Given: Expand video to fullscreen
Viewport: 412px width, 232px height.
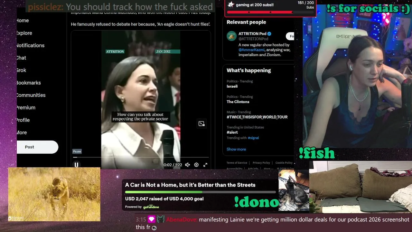Looking at the screenshot, I should (205, 165).
